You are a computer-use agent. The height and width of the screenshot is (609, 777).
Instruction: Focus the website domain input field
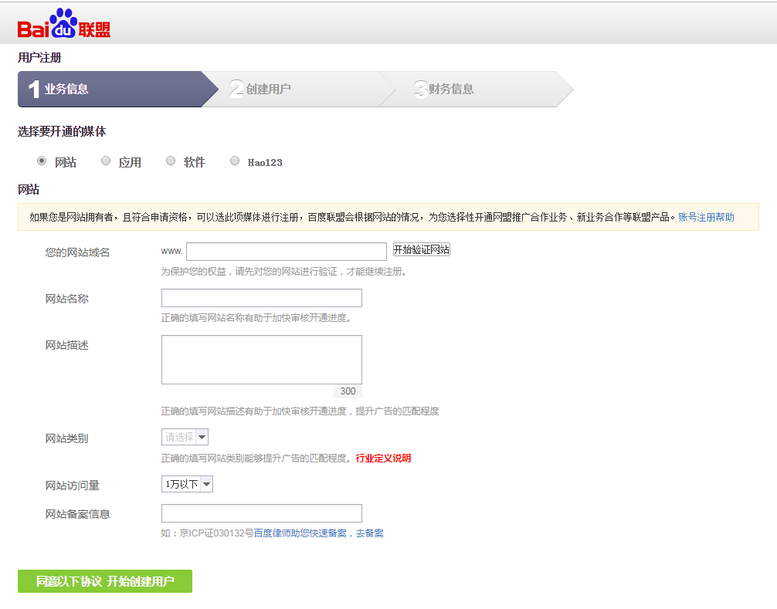pyautogui.click(x=286, y=252)
